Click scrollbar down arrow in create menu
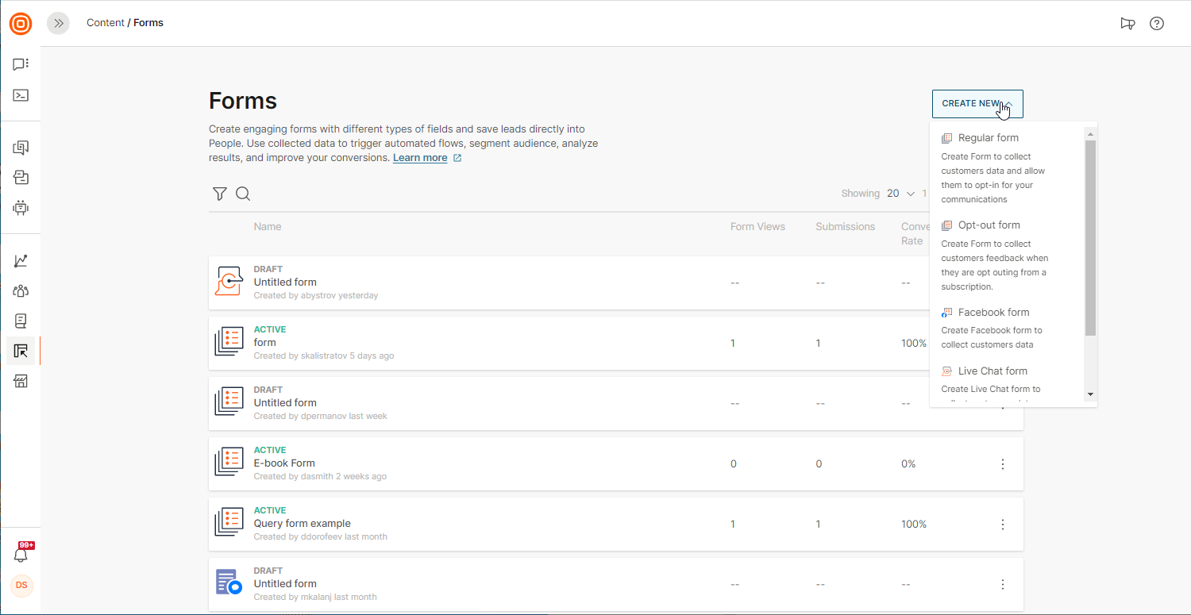Screen dimensions: 1191x615 tap(1090, 394)
